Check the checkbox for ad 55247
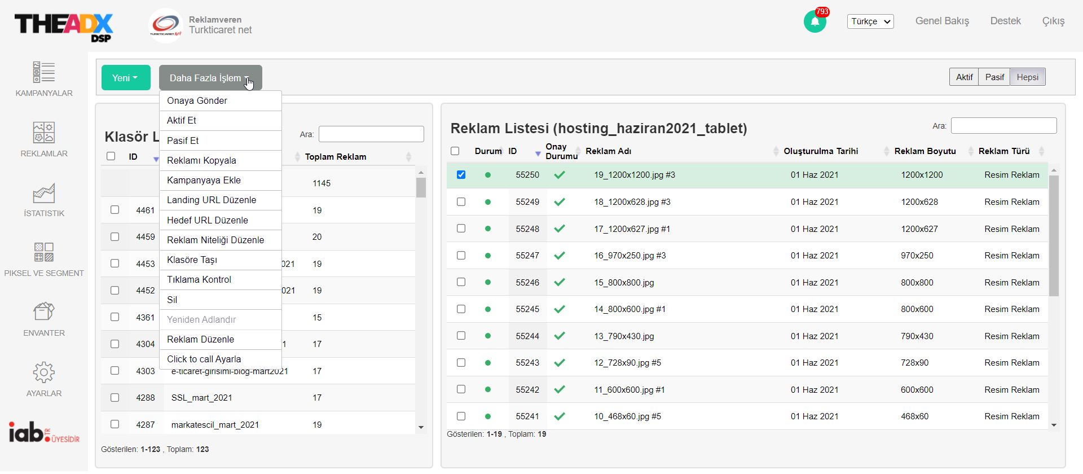Viewport: 1083px width, 474px height. point(461,256)
